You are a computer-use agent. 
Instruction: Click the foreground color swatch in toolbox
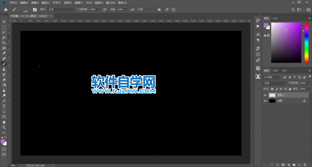coord(3,141)
